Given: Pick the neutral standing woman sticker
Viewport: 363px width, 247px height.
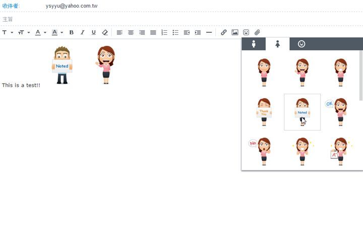Looking at the screenshot, I should click(264, 72).
